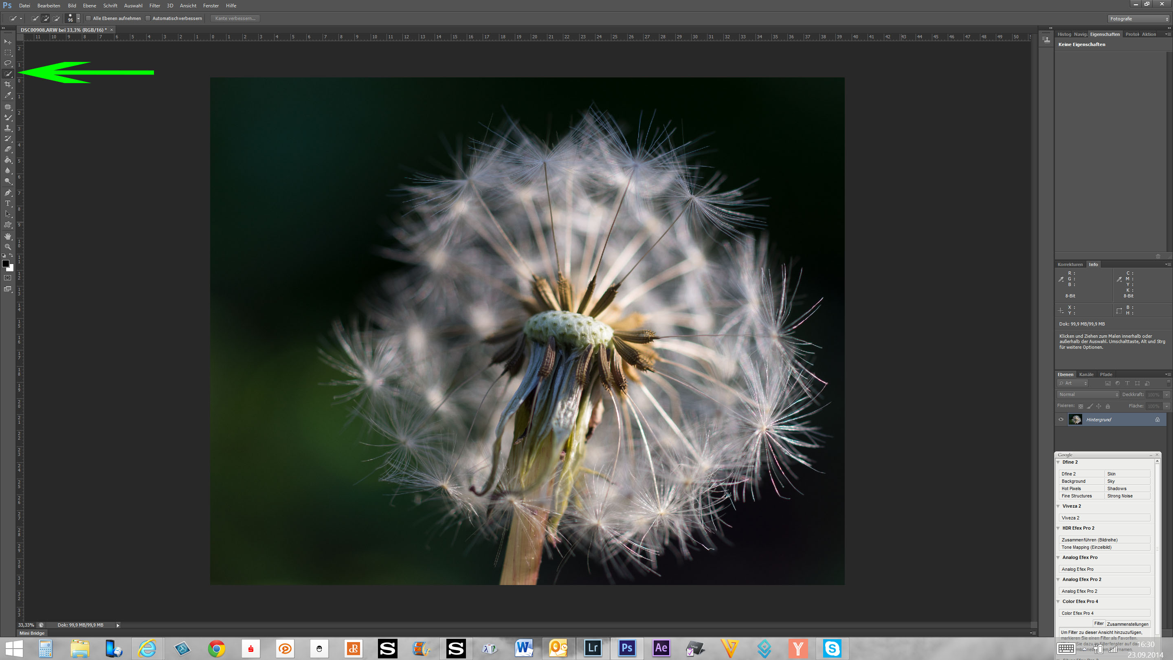Image resolution: width=1173 pixels, height=660 pixels.
Task: Select the Lasso tool
Action: (8, 63)
